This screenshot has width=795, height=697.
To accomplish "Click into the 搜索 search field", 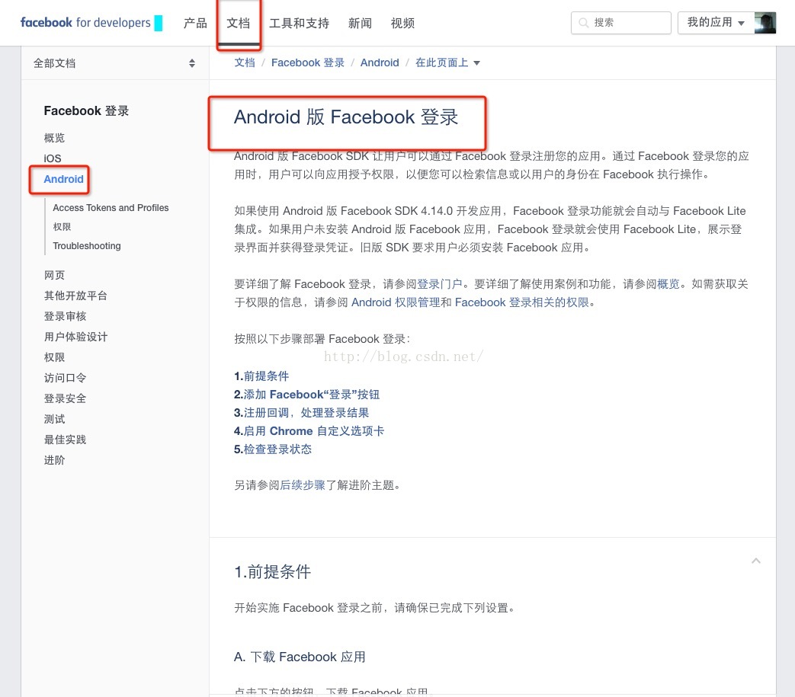I will pos(621,23).
